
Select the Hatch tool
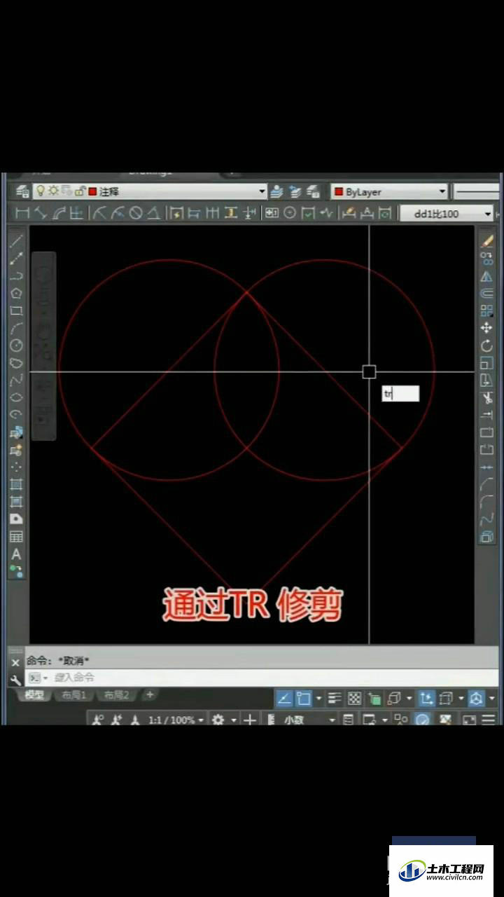pos(16,484)
